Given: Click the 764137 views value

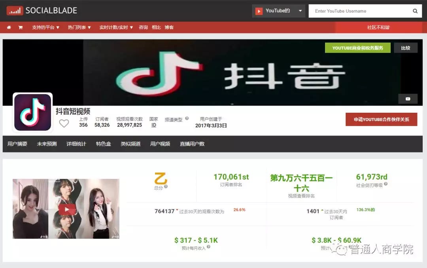Looking at the screenshot, I should [x=164, y=211].
